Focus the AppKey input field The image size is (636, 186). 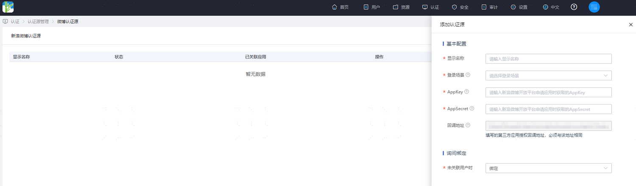pyautogui.click(x=548, y=92)
